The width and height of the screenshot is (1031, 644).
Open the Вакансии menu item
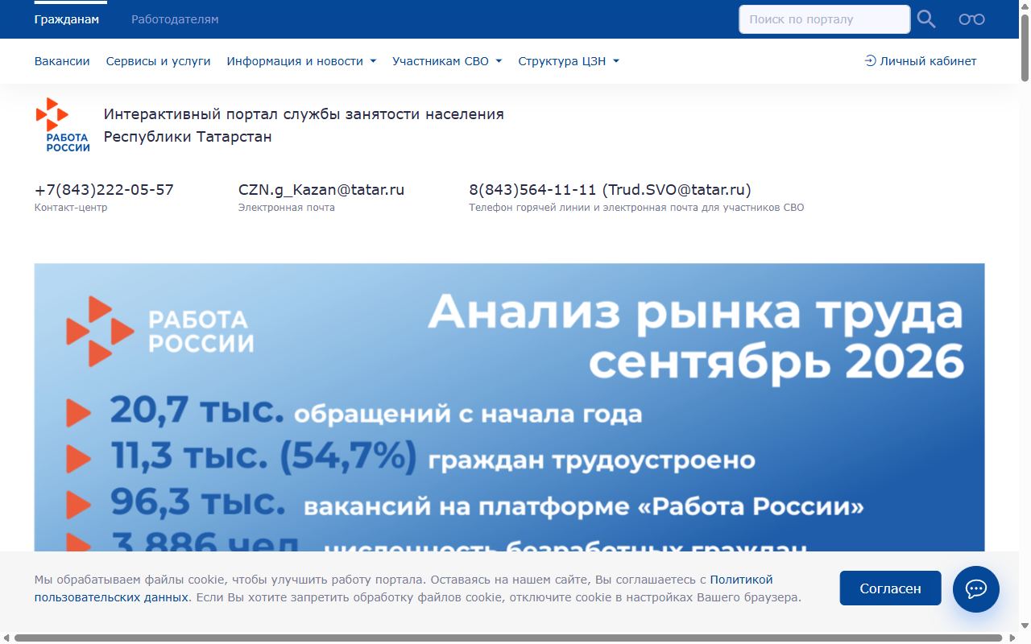62,61
